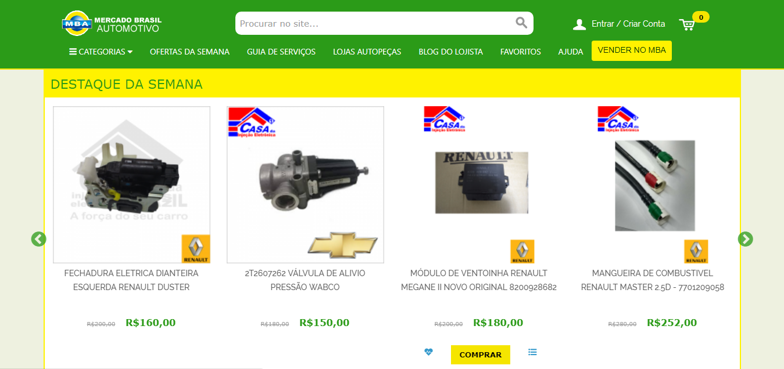The width and height of the screenshot is (784, 369).
Task: Click the user account silhouette icon
Action: (x=579, y=24)
